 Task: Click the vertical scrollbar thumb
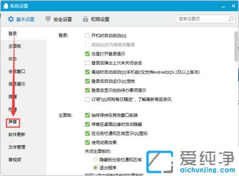point(236,46)
